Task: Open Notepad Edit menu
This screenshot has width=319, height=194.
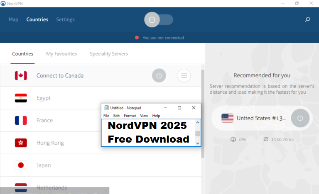Action: (116, 116)
